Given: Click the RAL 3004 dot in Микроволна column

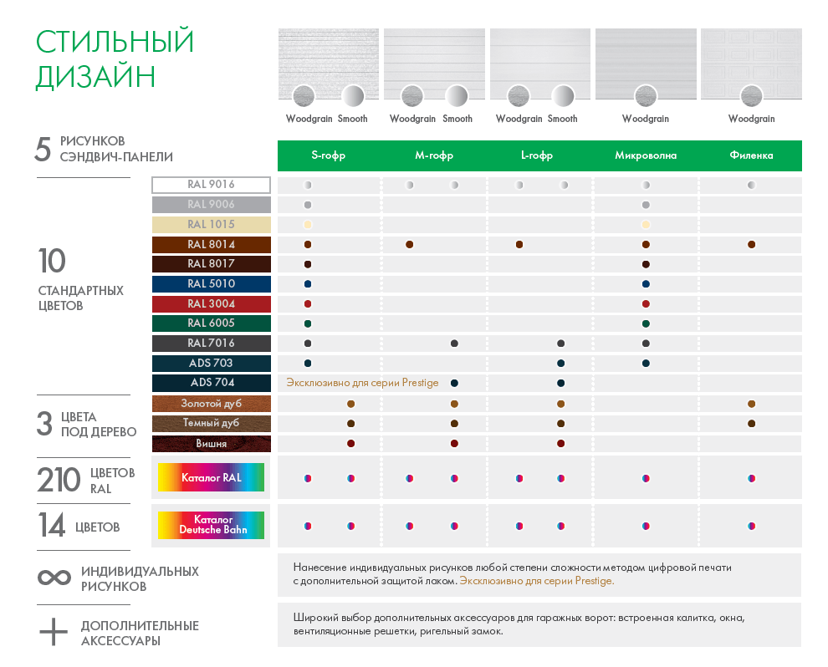Looking at the screenshot, I should point(646,303).
